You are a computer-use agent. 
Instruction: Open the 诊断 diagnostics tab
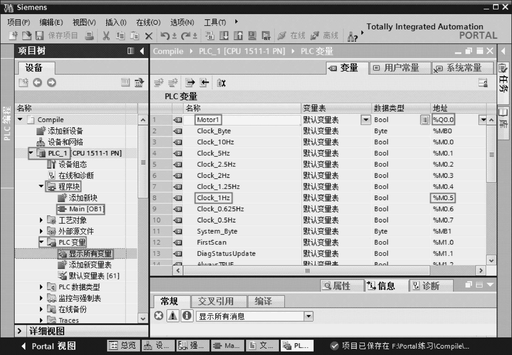point(431,286)
